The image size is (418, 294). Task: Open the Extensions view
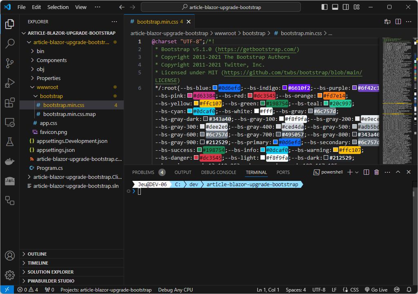[x=10, y=103]
